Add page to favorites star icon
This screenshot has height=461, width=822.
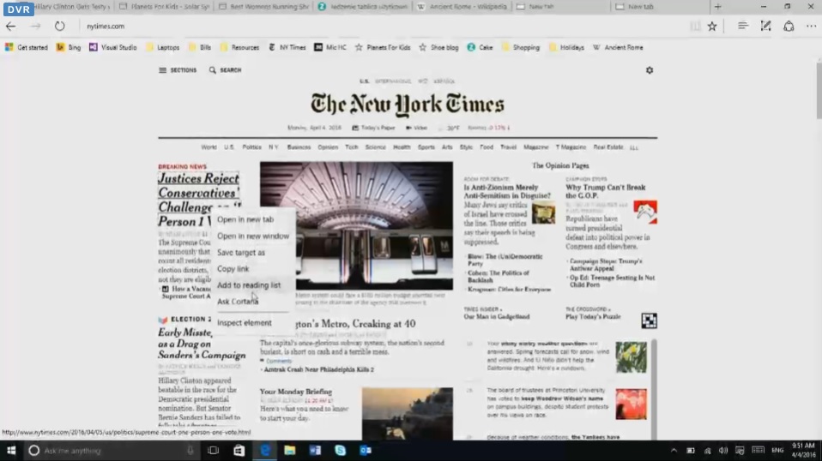[712, 27]
